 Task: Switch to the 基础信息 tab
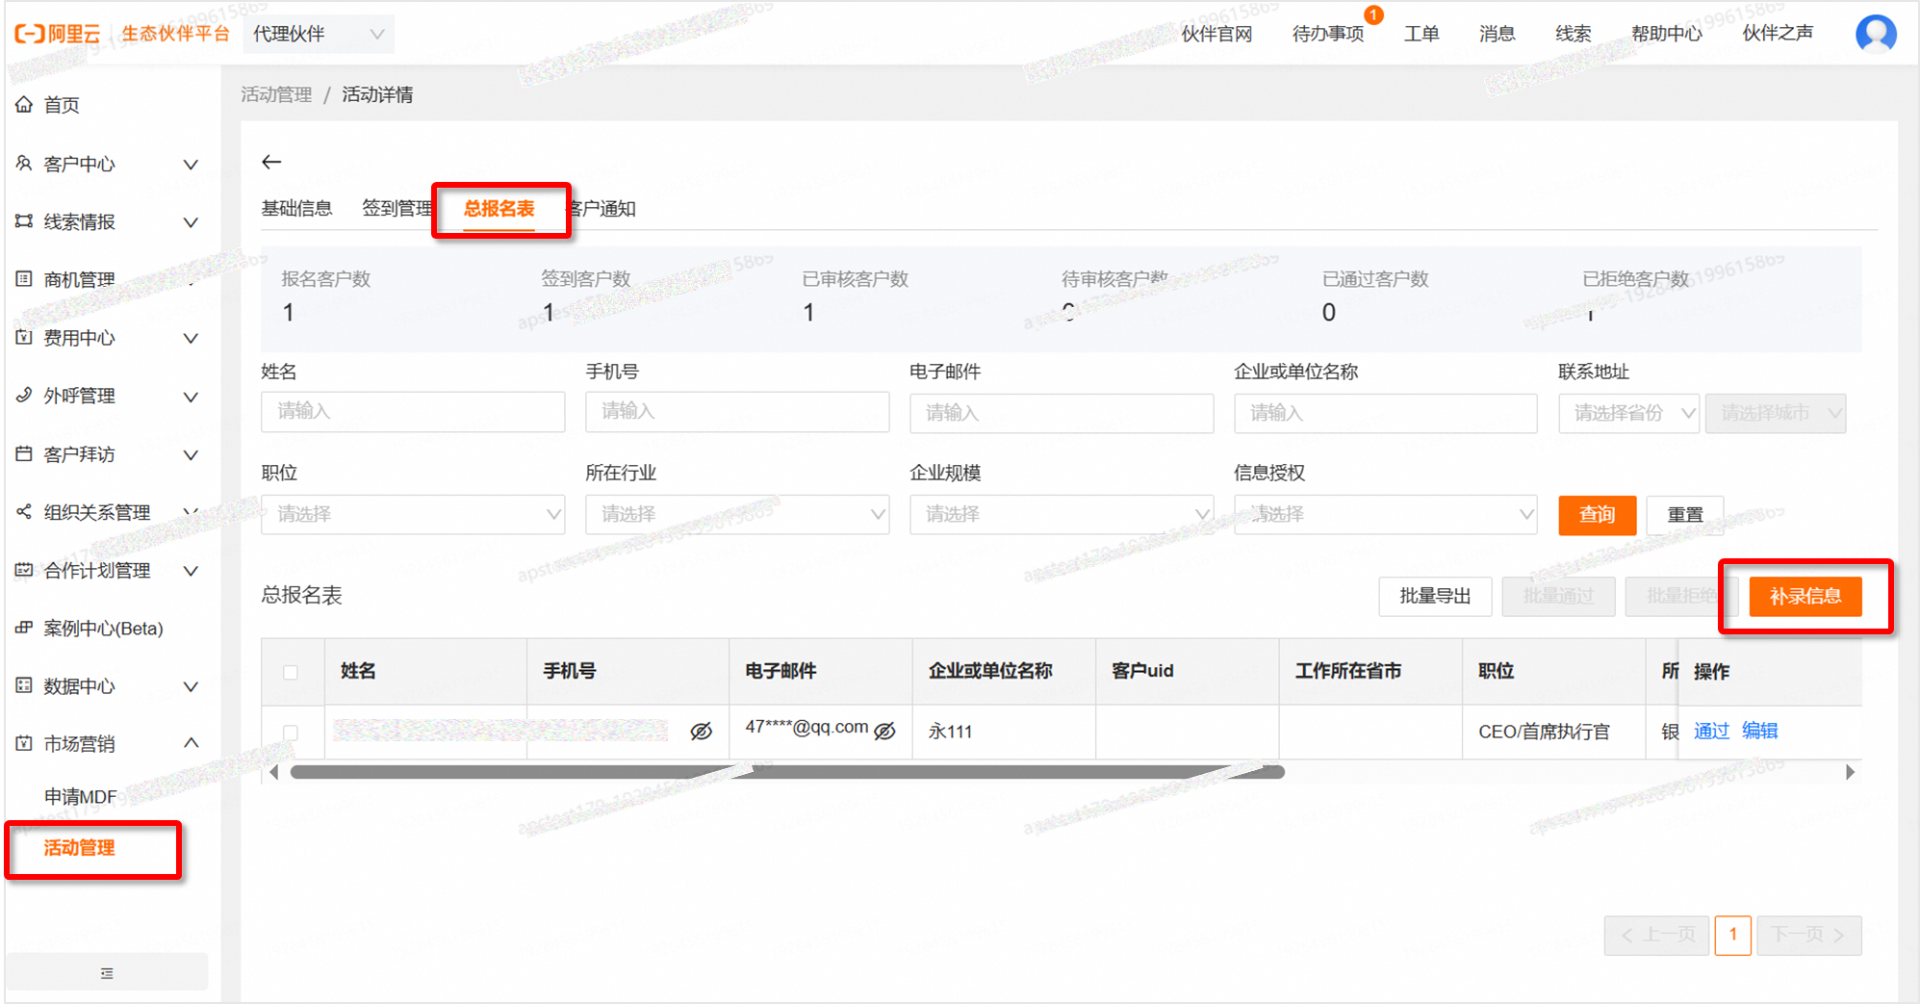pyautogui.click(x=296, y=209)
